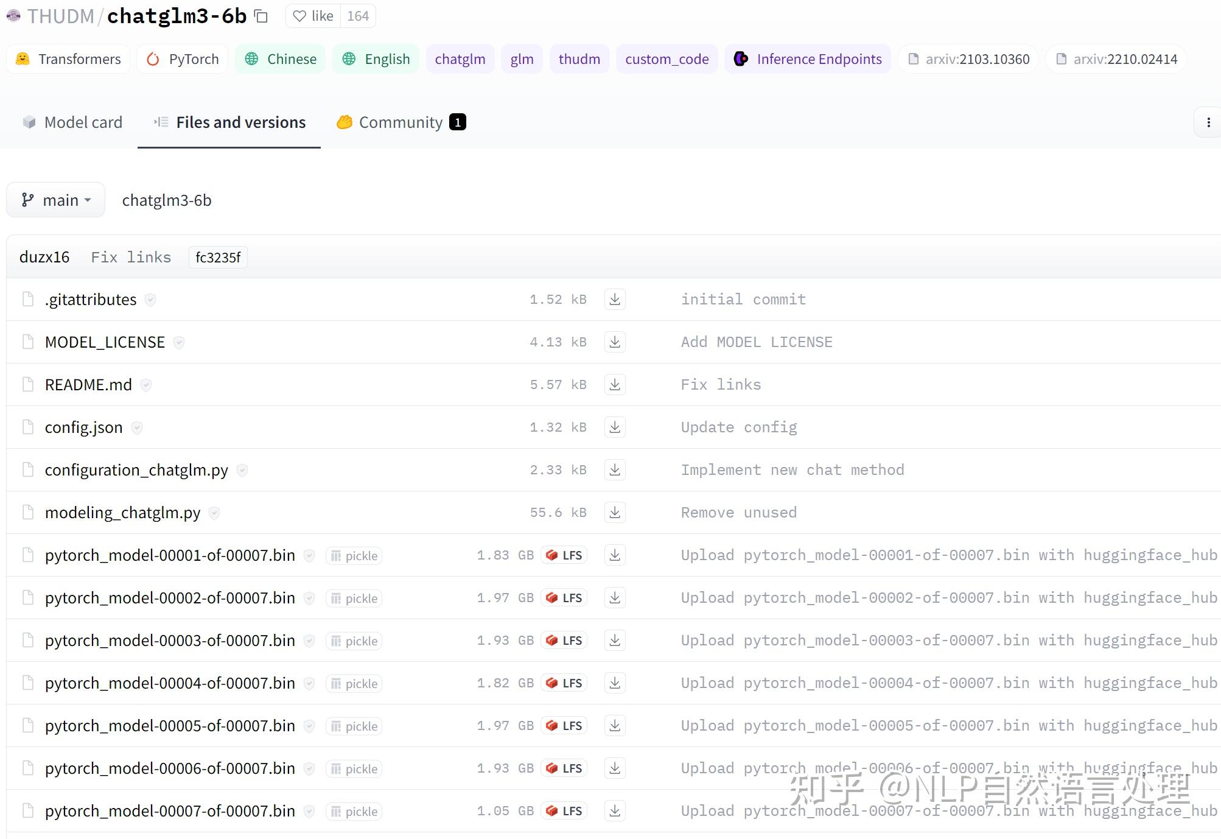Expand version chevron next to MODEL_LICENSE

(x=179, y=342)
